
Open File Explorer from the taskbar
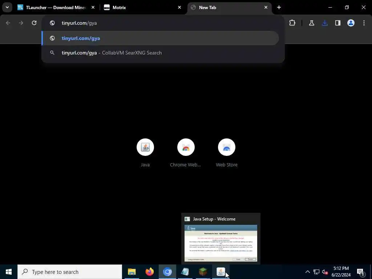[x=132, y=272]
